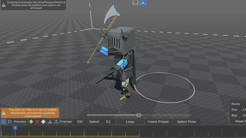
Task: Open the None dropdown in right panel
Action: coord(238,104)
